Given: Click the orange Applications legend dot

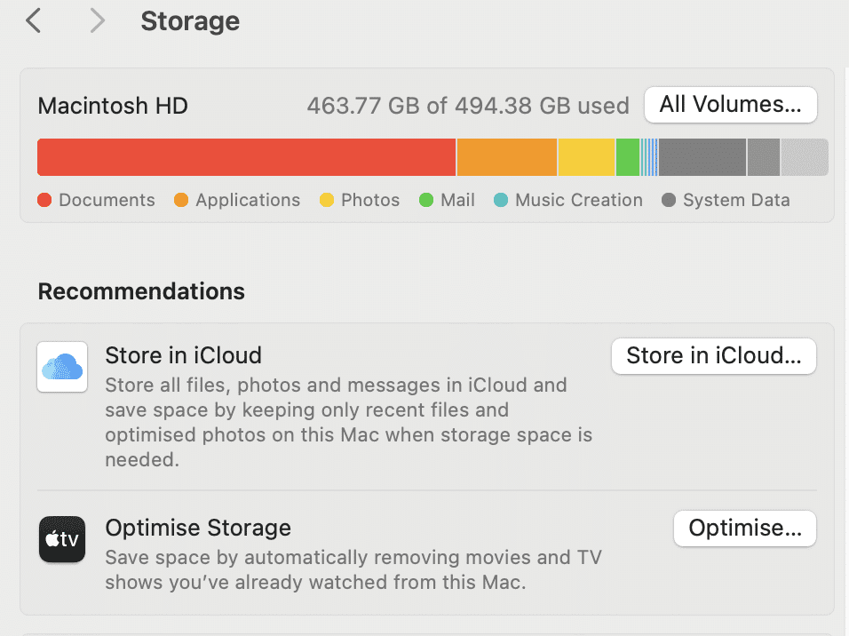Looking at the screenshot, I should coord(181,200).
